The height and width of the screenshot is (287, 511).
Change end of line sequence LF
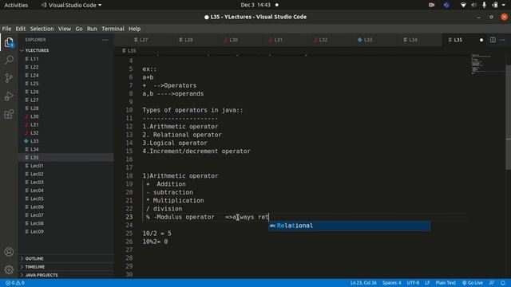427,283
